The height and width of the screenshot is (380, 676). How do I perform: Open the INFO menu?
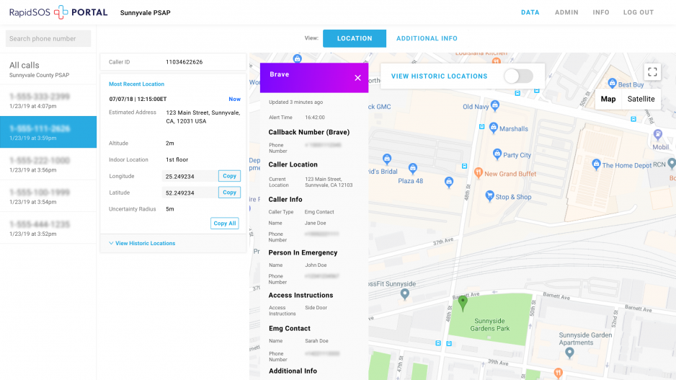[600, 12]
